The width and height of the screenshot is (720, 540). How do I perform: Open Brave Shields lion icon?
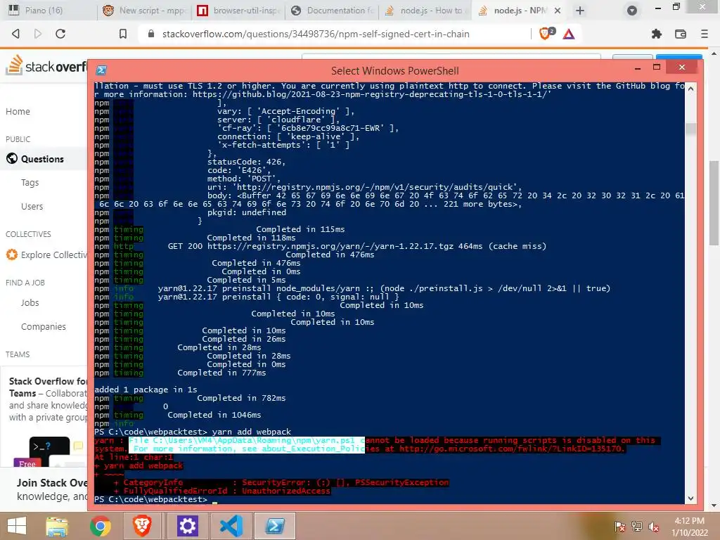pyautogui.click(x=545, y=34)
